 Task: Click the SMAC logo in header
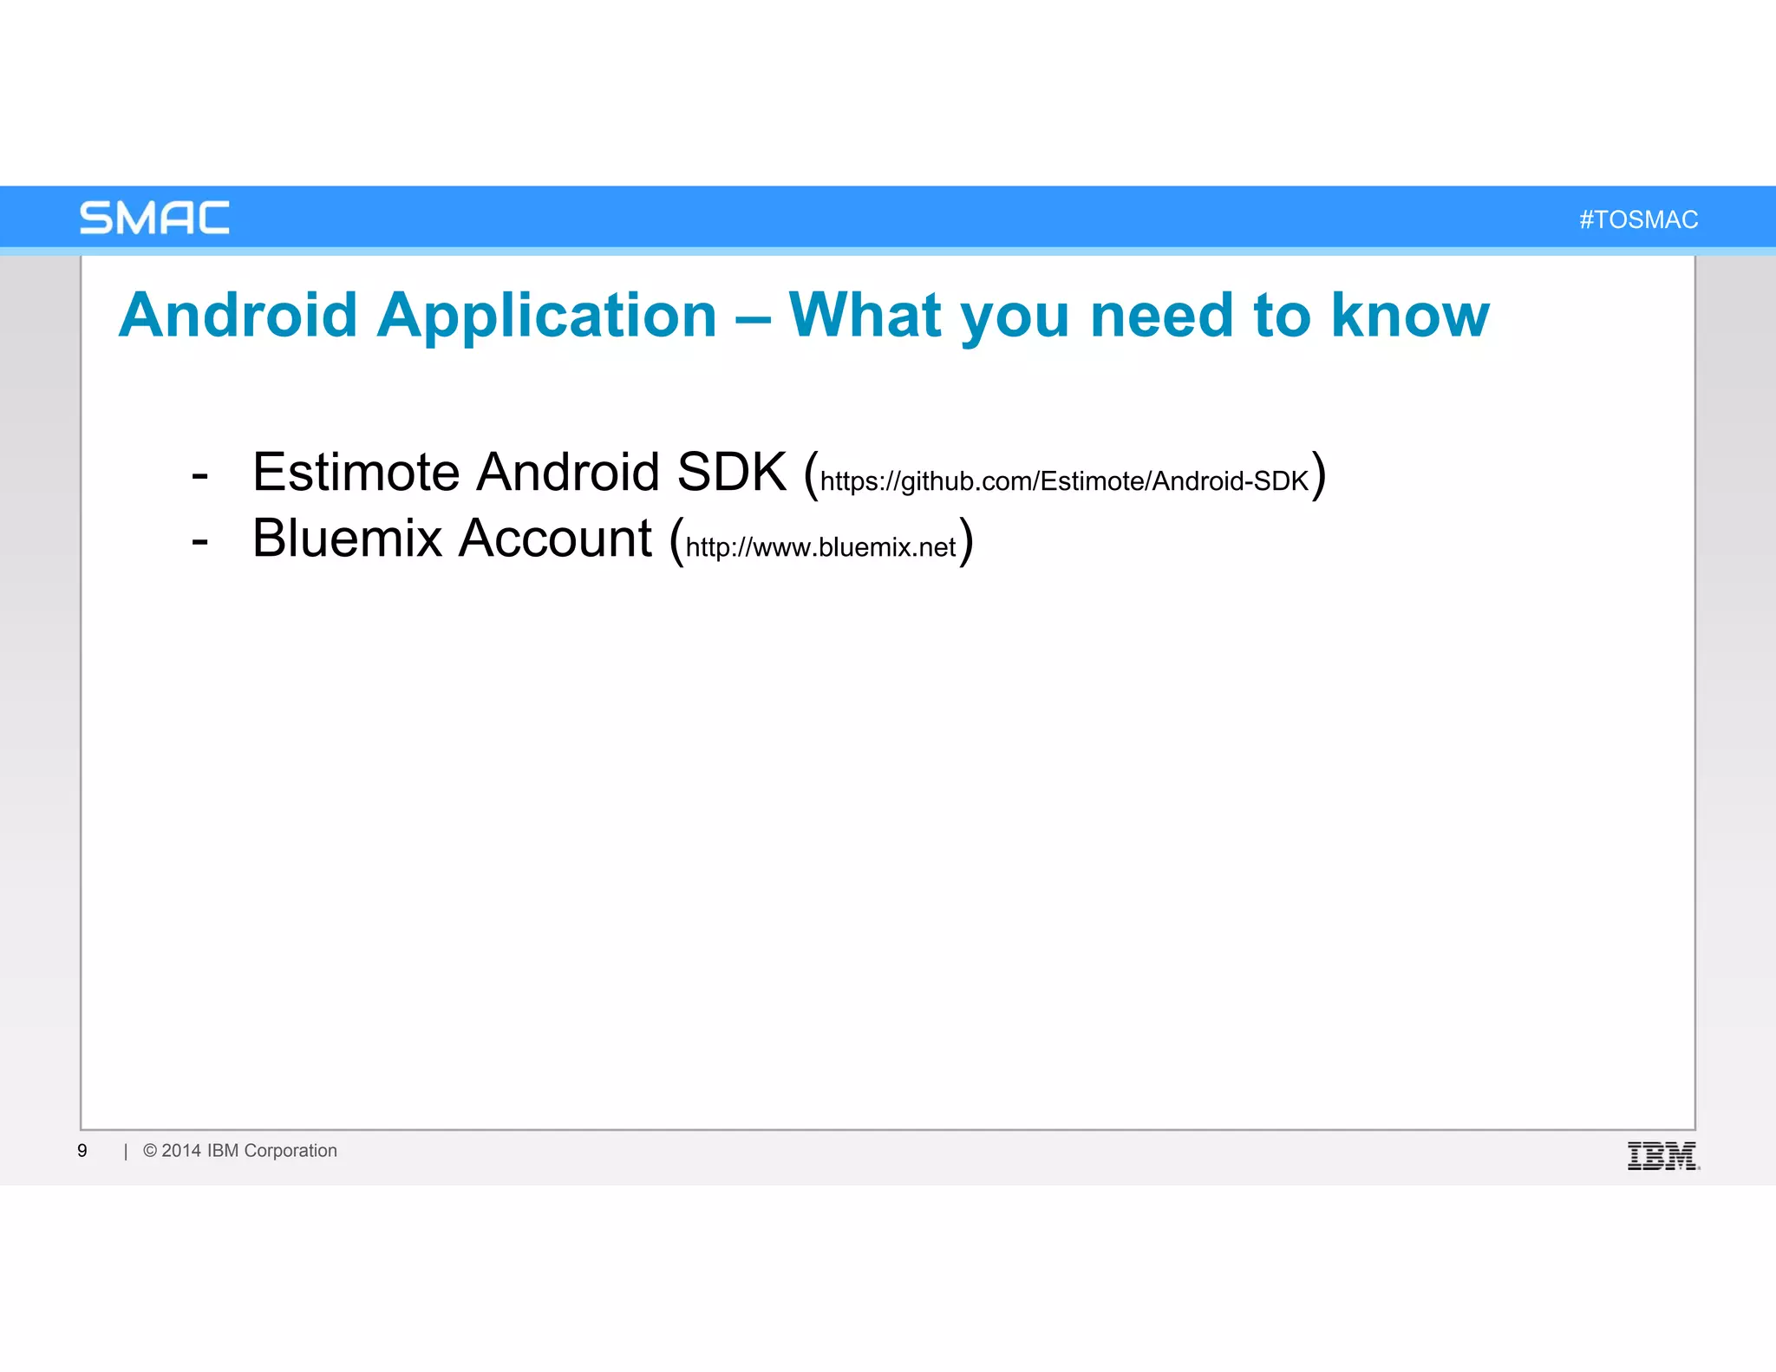point(154,218)
